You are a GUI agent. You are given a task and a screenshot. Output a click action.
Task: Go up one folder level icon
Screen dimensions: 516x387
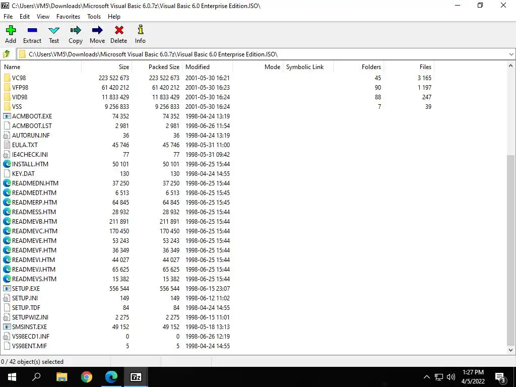coord(6,54)
